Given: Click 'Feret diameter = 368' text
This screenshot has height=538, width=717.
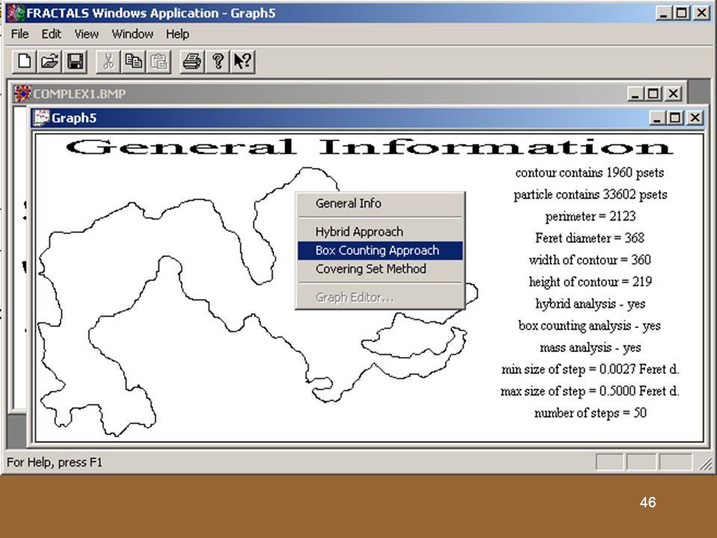Looking at the screenshot, I should click(589, 238).
